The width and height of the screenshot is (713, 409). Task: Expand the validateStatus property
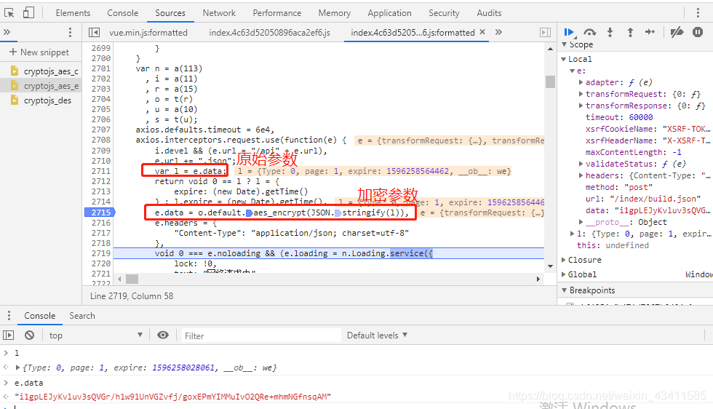pyautogui.click(x=581, y=164)
